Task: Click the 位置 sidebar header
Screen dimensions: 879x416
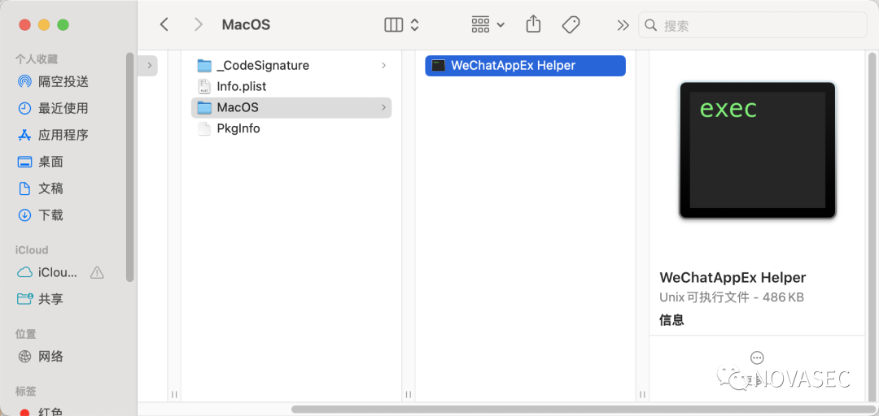Action: (x=26, y=334)
